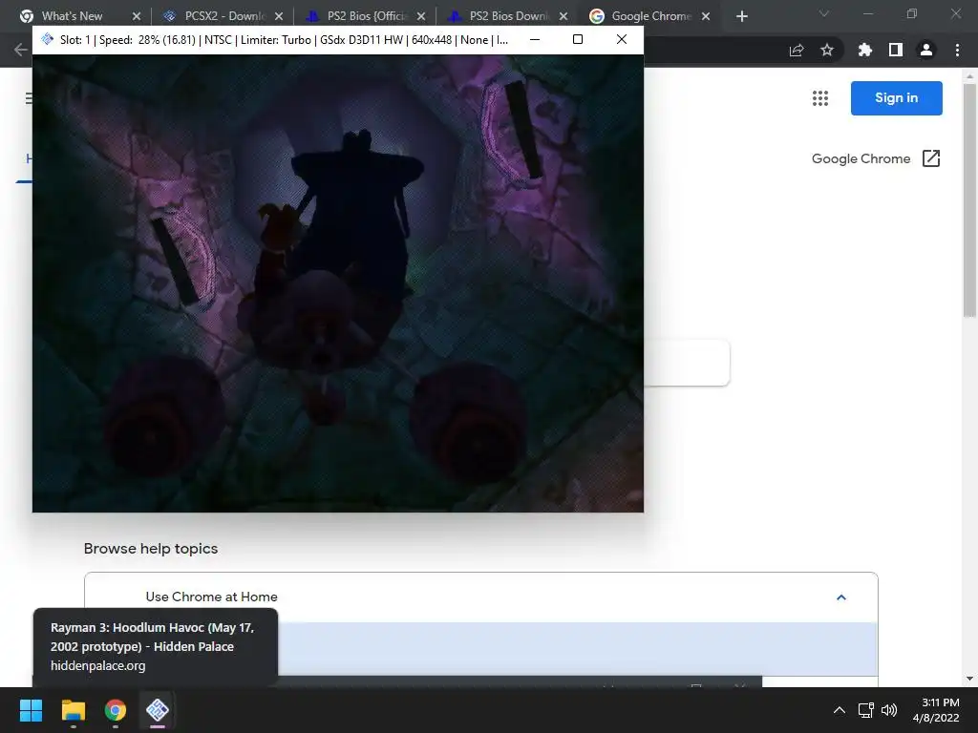Viewport: 978px width, 733px height.
Task: Open the Windows Start menu
Action: click(31, 710)
